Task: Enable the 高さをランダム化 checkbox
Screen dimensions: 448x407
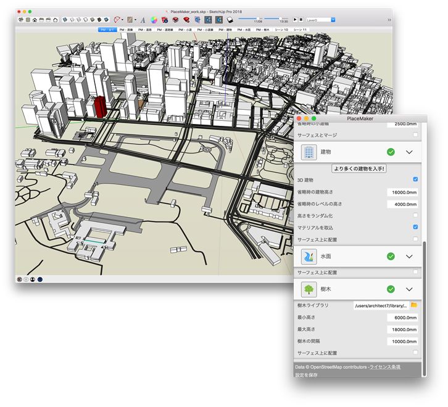Action: (x=415, y=215)
